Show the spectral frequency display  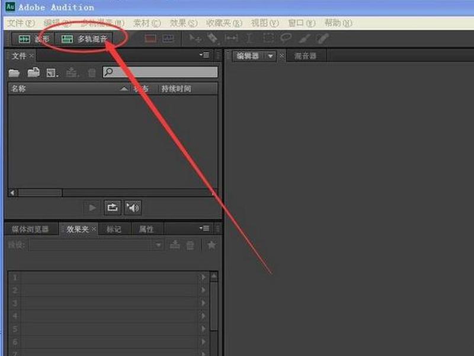pos(150,39)
